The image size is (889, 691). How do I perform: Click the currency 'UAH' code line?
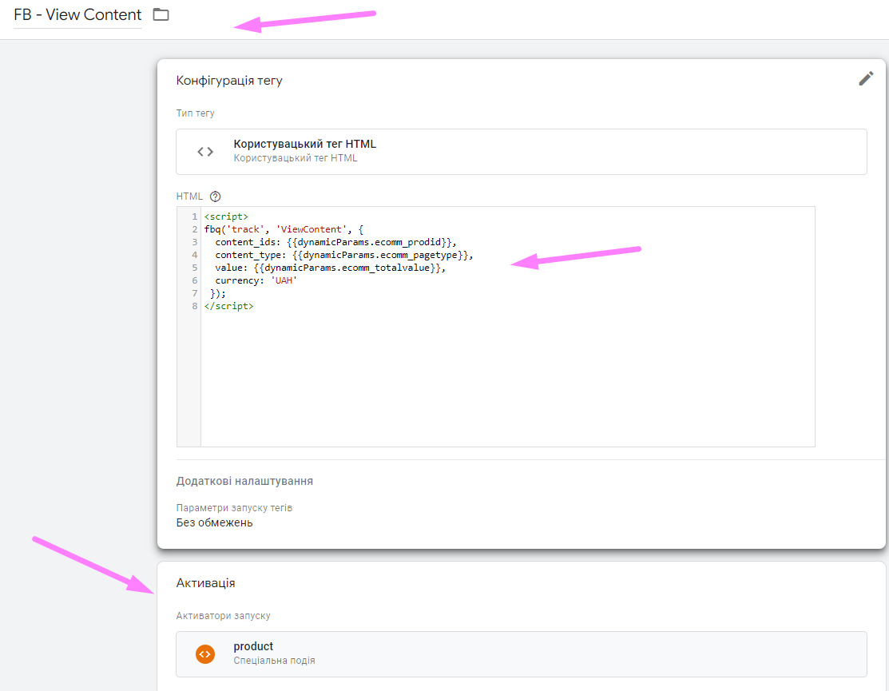tap(256, 280)
